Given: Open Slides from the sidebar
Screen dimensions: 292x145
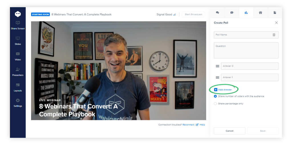Looking at the screenshot, I should [18, 41].
